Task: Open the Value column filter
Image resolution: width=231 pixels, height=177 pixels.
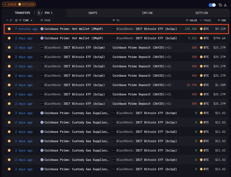Action: coord(187,20)
